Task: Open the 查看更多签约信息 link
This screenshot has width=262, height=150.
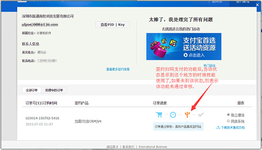Action: point(118,69)
